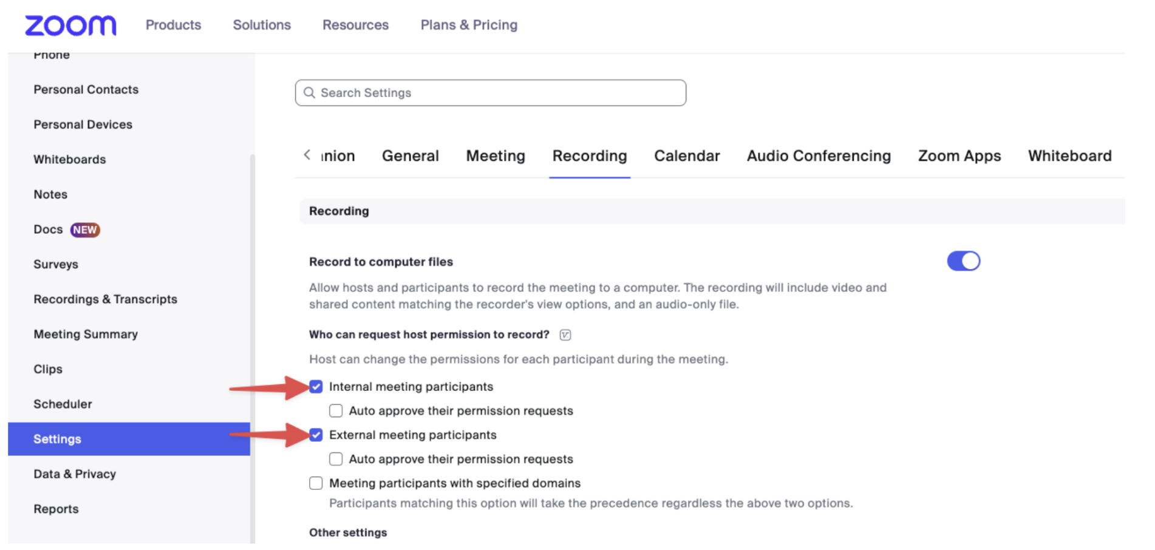Open the Products menu

(173, 25)
